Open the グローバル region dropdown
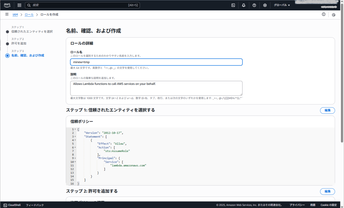 pos(282,5)
